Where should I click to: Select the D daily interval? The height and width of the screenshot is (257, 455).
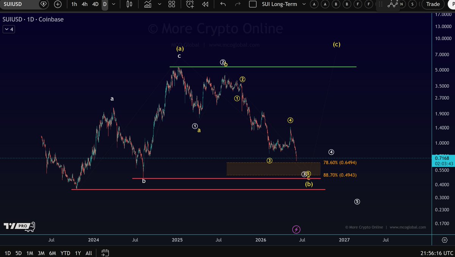(x=105, y=4)
